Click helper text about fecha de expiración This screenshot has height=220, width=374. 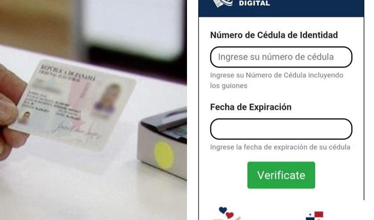tap(280, 147)
